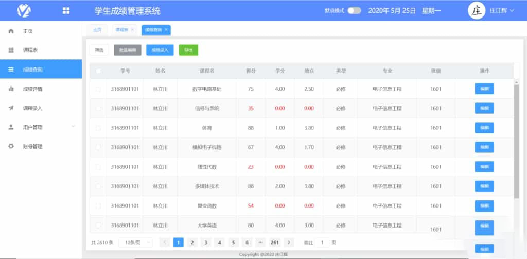527x259 pixels.
Task: Click the 学生成绩管理系统 title
Action: click(x=128, y=11)
